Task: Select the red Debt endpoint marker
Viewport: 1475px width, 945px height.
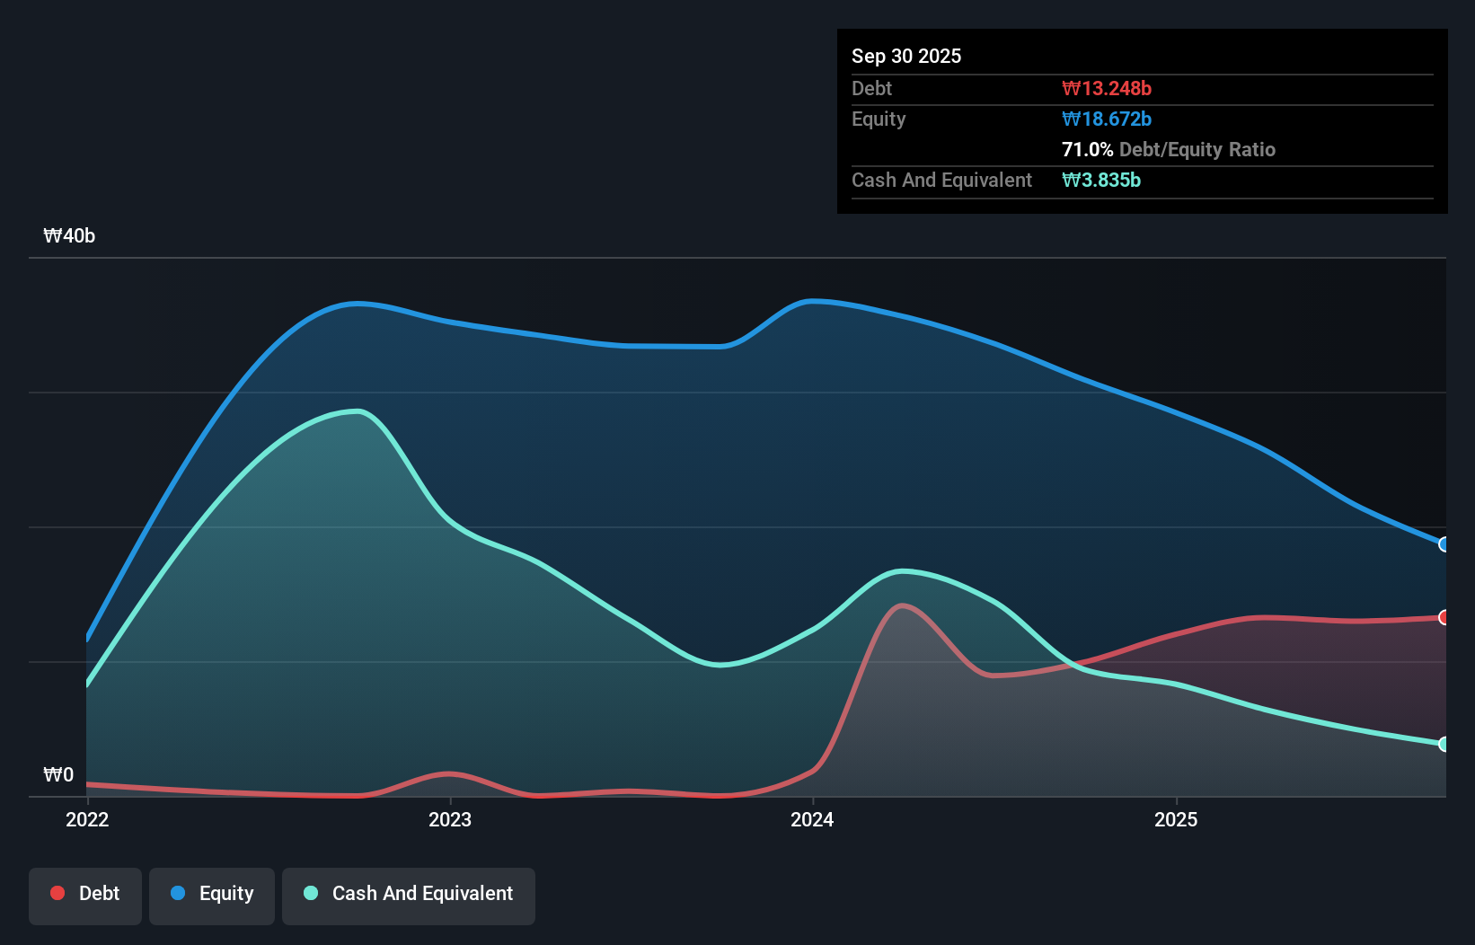Action: point(1444,617)
